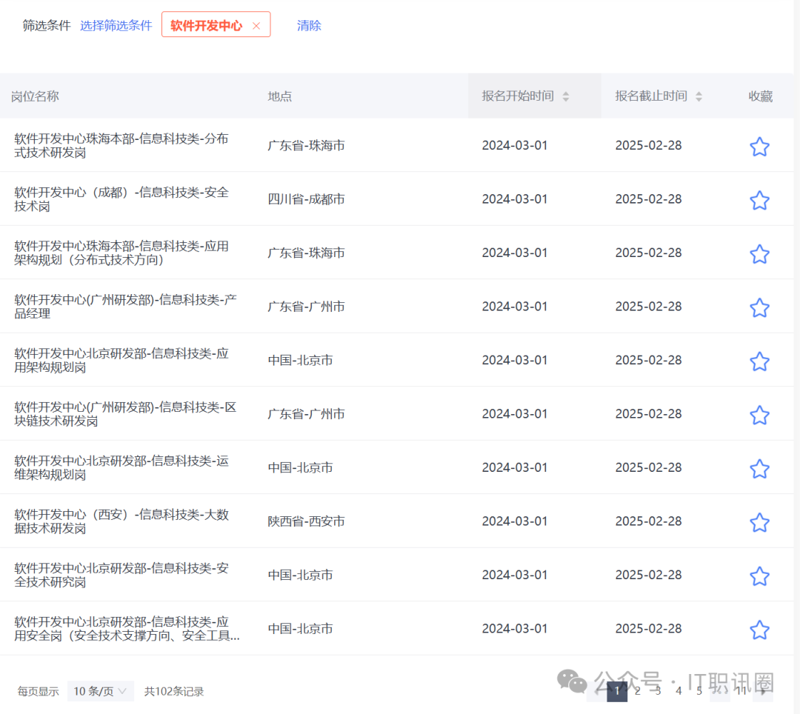Click the star for 广州研发部 产品经理 row
The width and height of the screenshot is (800, 714).
(x=759, y=307)
